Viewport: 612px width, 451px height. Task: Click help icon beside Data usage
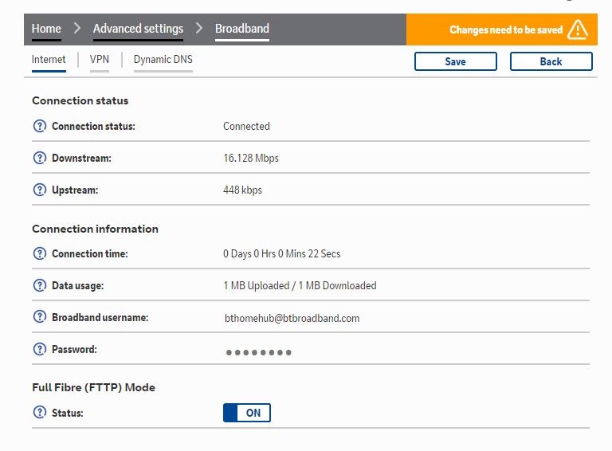click(39, 286)
